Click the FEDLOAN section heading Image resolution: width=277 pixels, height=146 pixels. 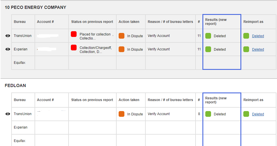(x=15, y=86)
